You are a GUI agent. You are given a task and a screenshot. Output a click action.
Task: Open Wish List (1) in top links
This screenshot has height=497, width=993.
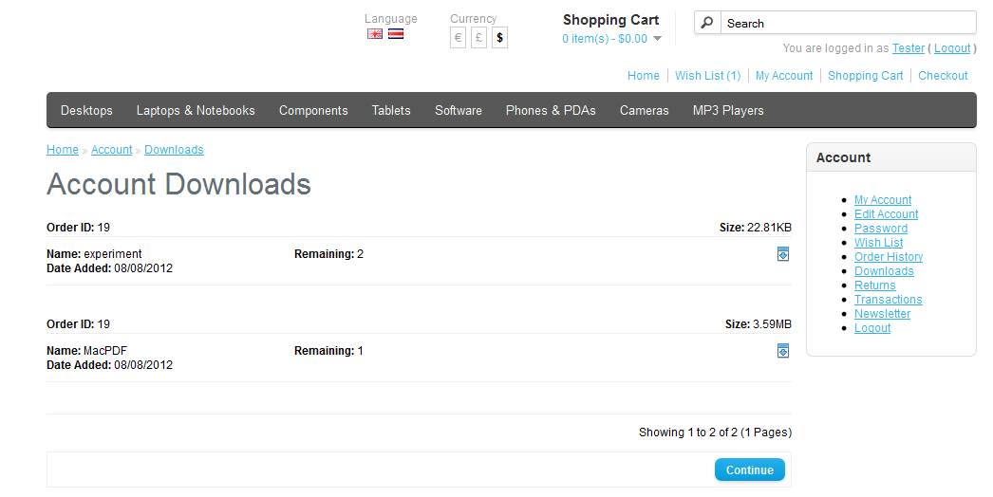coord(707,76)
